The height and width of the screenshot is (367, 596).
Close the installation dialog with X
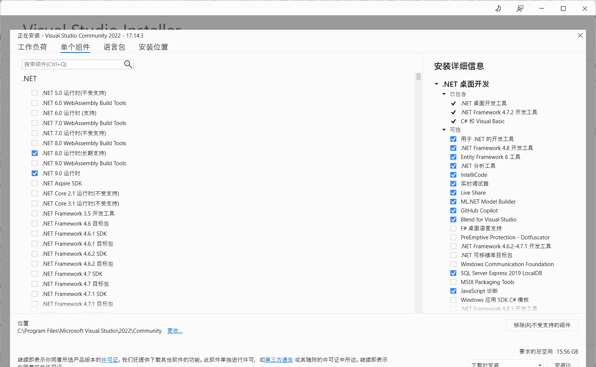tap(580, 35)
